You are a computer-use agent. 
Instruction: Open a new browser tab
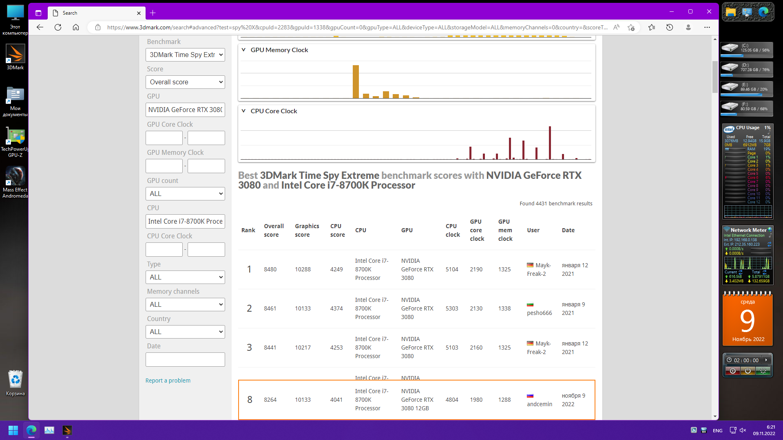point(153,13)
